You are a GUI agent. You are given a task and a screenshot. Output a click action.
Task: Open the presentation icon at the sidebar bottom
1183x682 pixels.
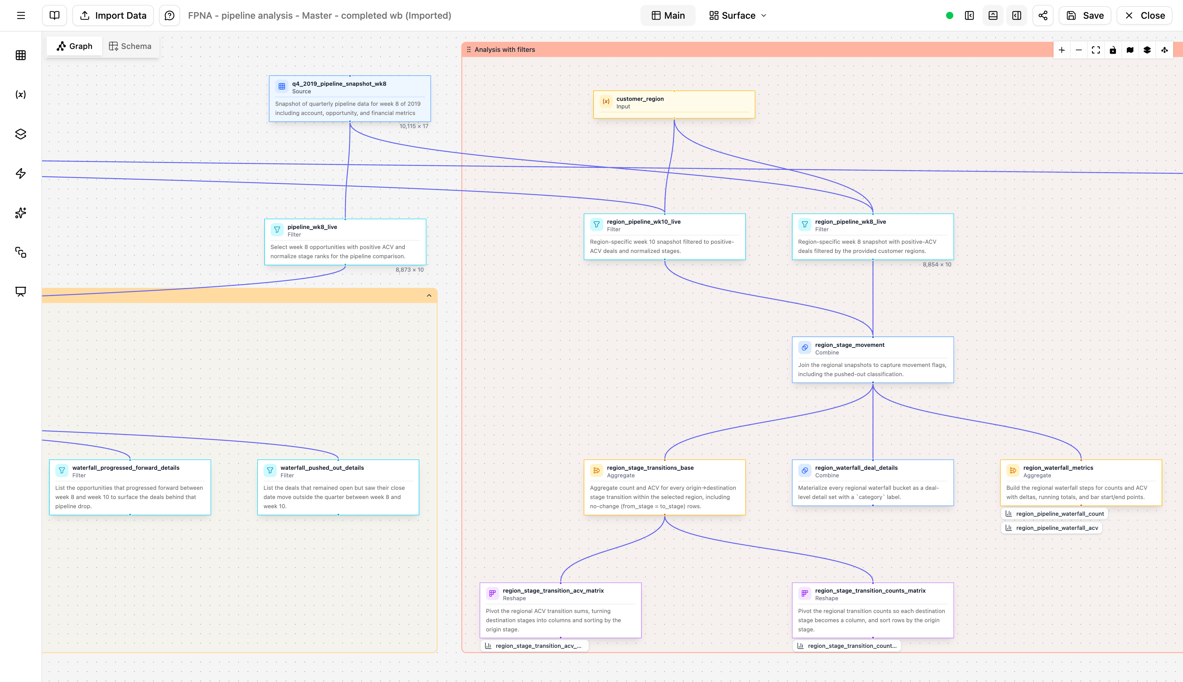(x=21, y=292)
